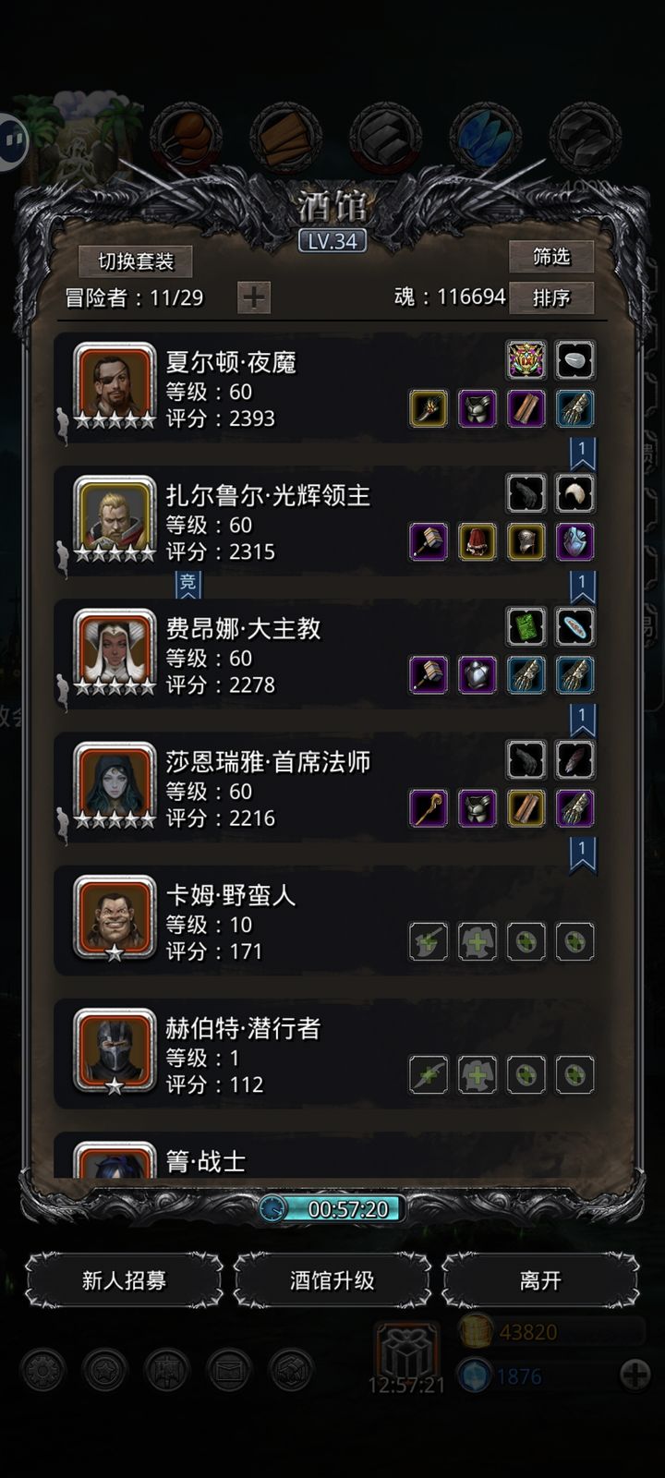Open 莎恩瑞雅·首席法师 wooden plank equipment slot
Viewport: 665px width, 1478px height.
tap(526, 808)
